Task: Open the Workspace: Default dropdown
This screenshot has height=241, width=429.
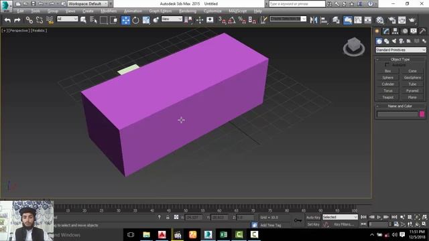Action: click(x=88, y=4)
